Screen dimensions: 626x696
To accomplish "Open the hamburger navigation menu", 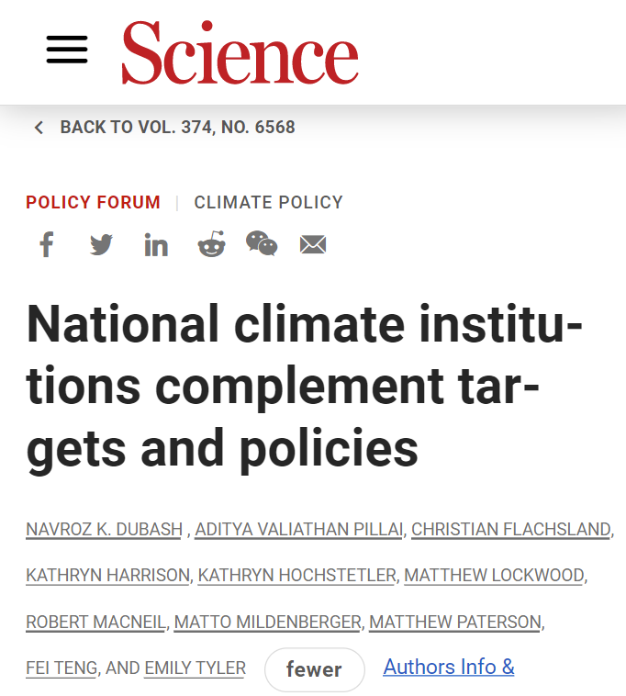I will (67, 50).
